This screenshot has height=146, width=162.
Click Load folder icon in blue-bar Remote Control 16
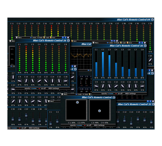tap(121, 43)
